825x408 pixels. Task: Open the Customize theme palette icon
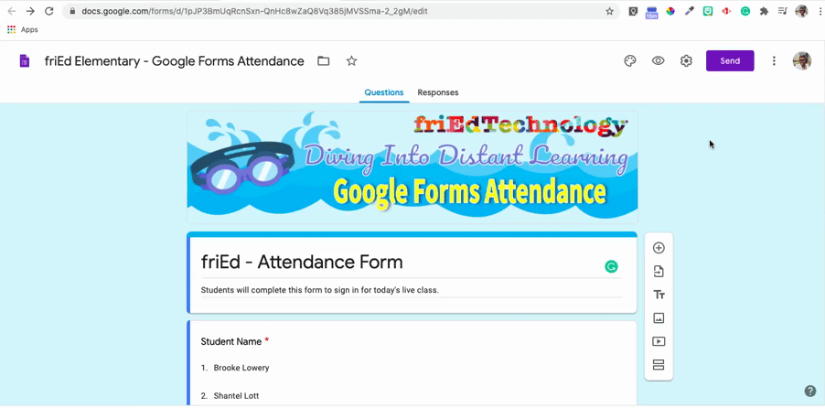tap(630, 61)
